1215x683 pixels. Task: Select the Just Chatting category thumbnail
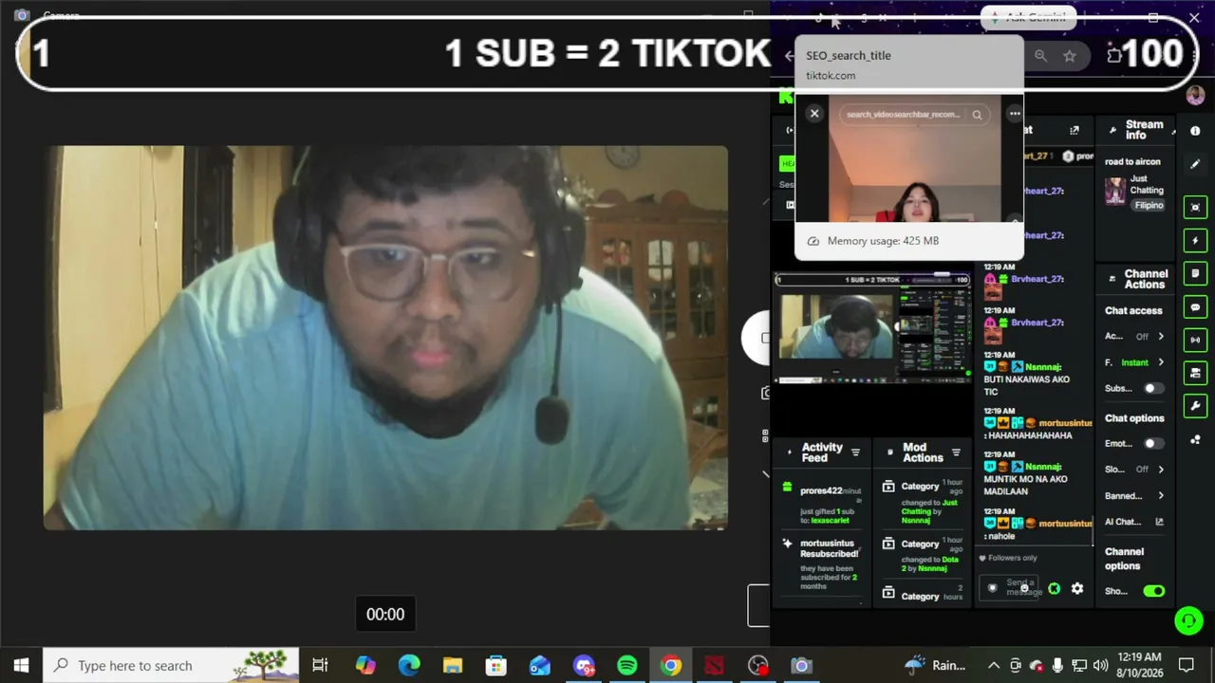point(1115,191)
